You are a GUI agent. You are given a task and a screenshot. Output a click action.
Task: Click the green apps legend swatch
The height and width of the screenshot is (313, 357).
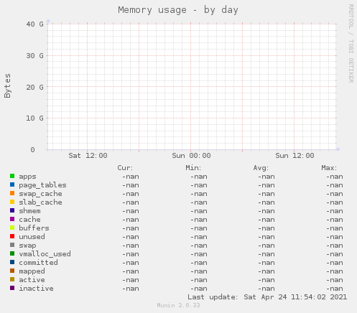click(12, 176)
